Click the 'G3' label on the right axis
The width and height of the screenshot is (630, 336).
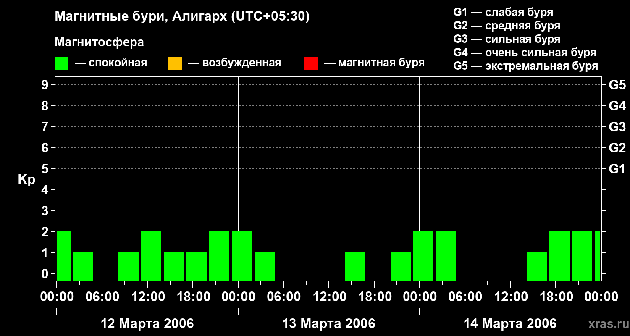(617, 127)
